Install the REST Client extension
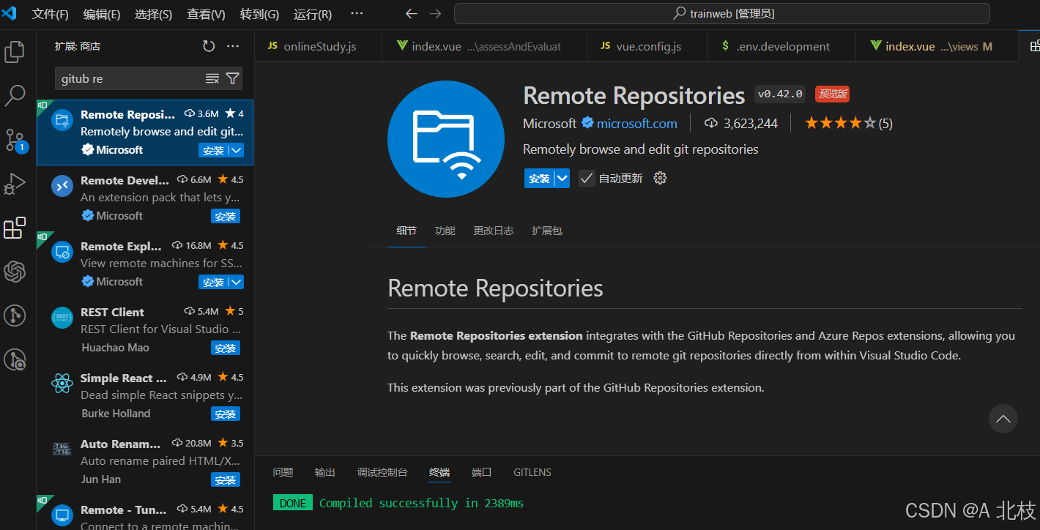Screen dimensions: 1040x530 (226, 348)
